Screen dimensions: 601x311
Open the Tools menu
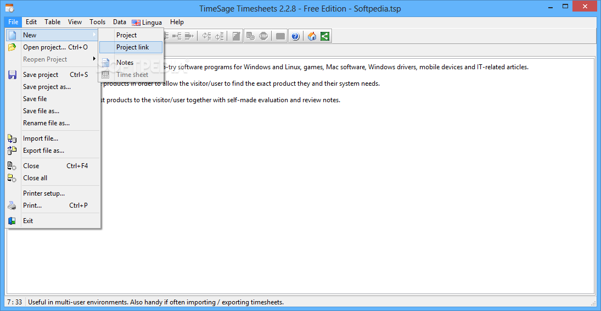(x=97, y=22)
